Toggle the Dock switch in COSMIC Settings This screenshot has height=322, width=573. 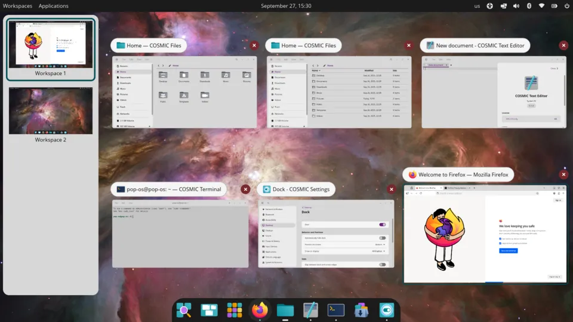pyautogui.click(x=382, y=225)
